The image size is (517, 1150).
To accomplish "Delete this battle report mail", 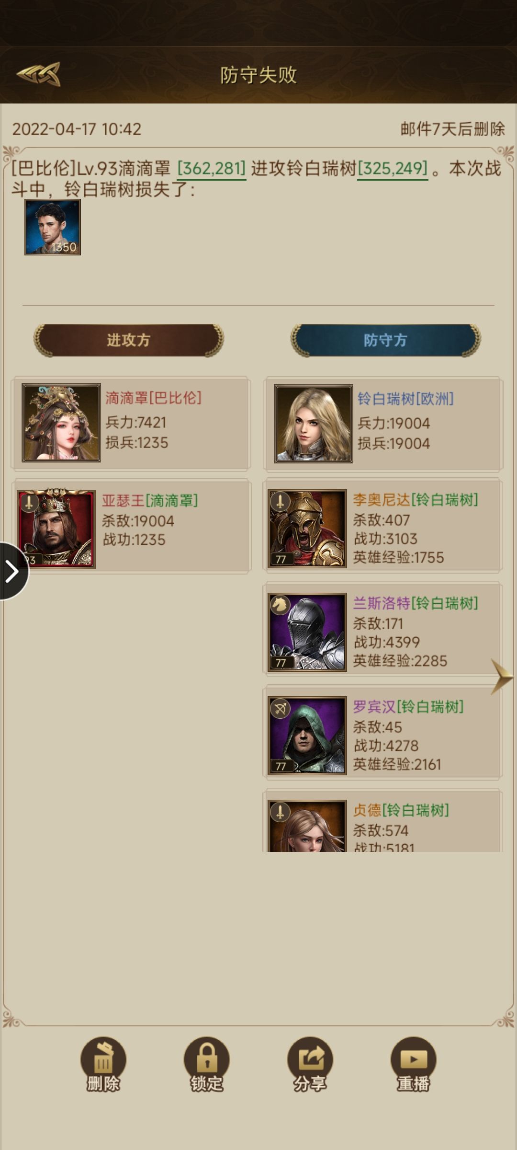I will (x=103, y=1066).
